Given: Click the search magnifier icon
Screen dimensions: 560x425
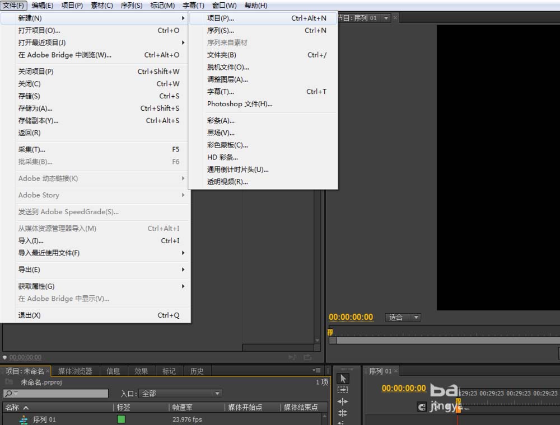Looking at the screenshot, I should [x=9, y=393].
